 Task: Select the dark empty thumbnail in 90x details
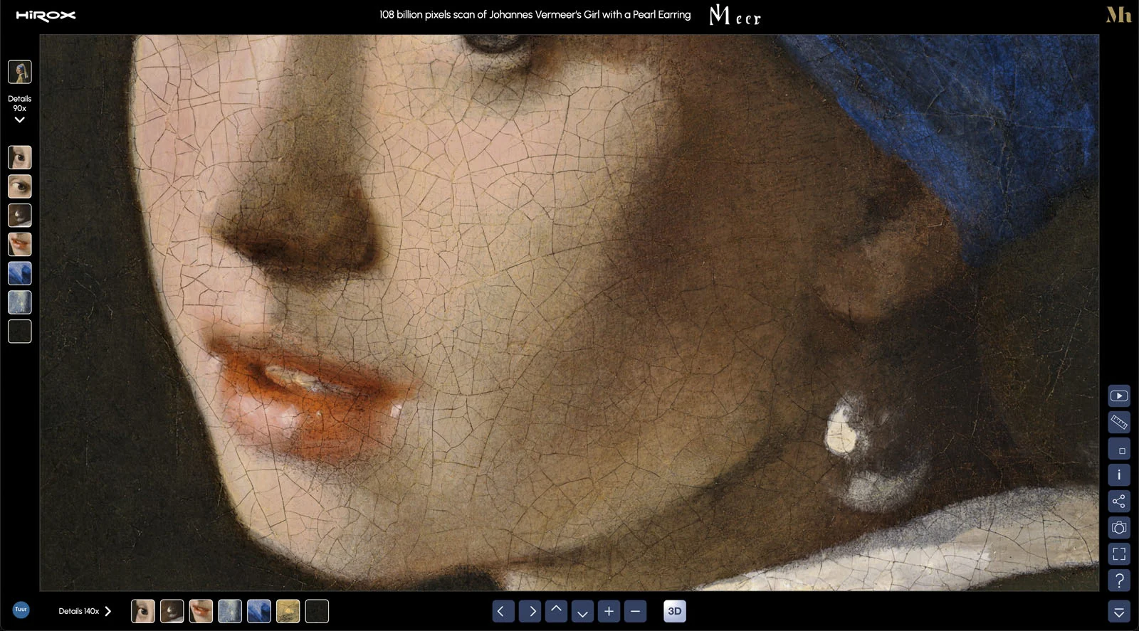tap(20, 332)
